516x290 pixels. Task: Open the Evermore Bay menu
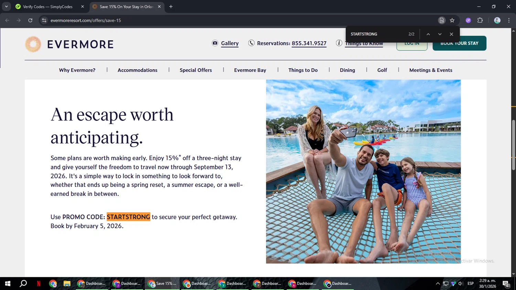[250, 70]
